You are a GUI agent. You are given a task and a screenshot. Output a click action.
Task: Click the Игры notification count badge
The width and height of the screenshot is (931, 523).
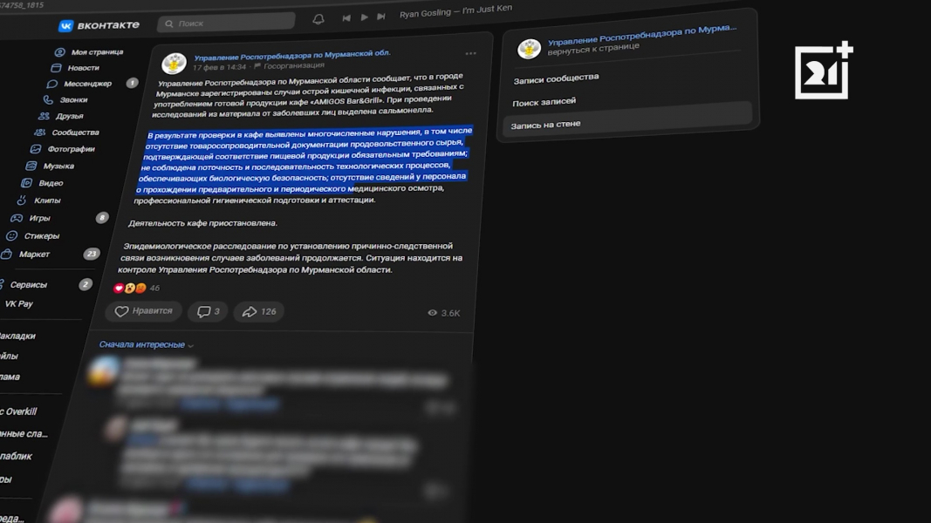pos(102,218)
